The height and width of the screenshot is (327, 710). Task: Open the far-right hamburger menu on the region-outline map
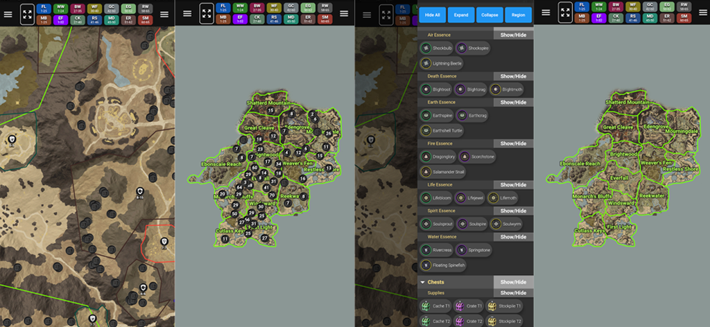703,13
